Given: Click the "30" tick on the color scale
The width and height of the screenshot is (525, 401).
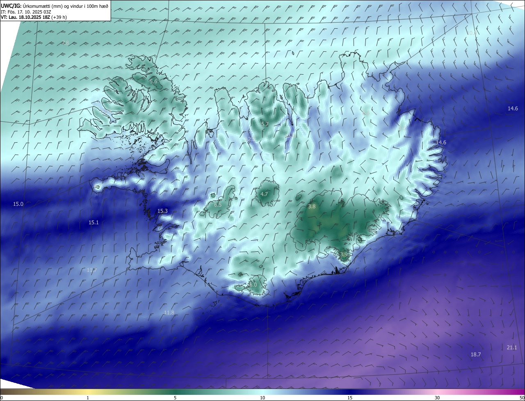Looking at the screenshot, I should pos(437,398).
